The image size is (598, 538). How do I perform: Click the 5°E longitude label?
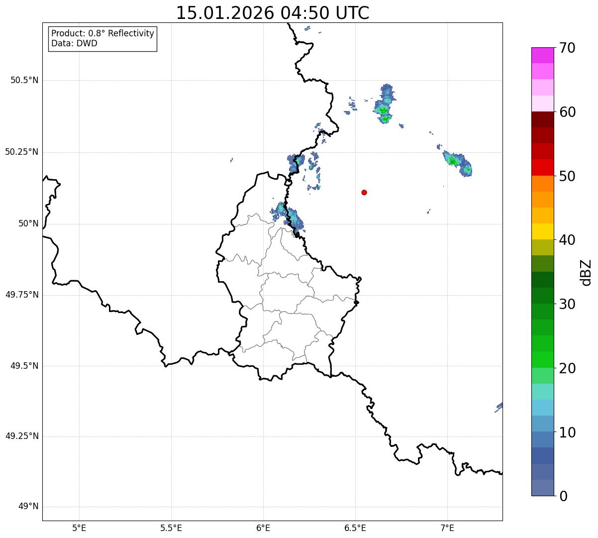click(x=79, y=528)
